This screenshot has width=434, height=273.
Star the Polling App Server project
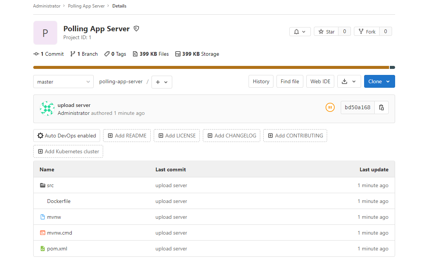pyautogui.click(x=326, y=32)
